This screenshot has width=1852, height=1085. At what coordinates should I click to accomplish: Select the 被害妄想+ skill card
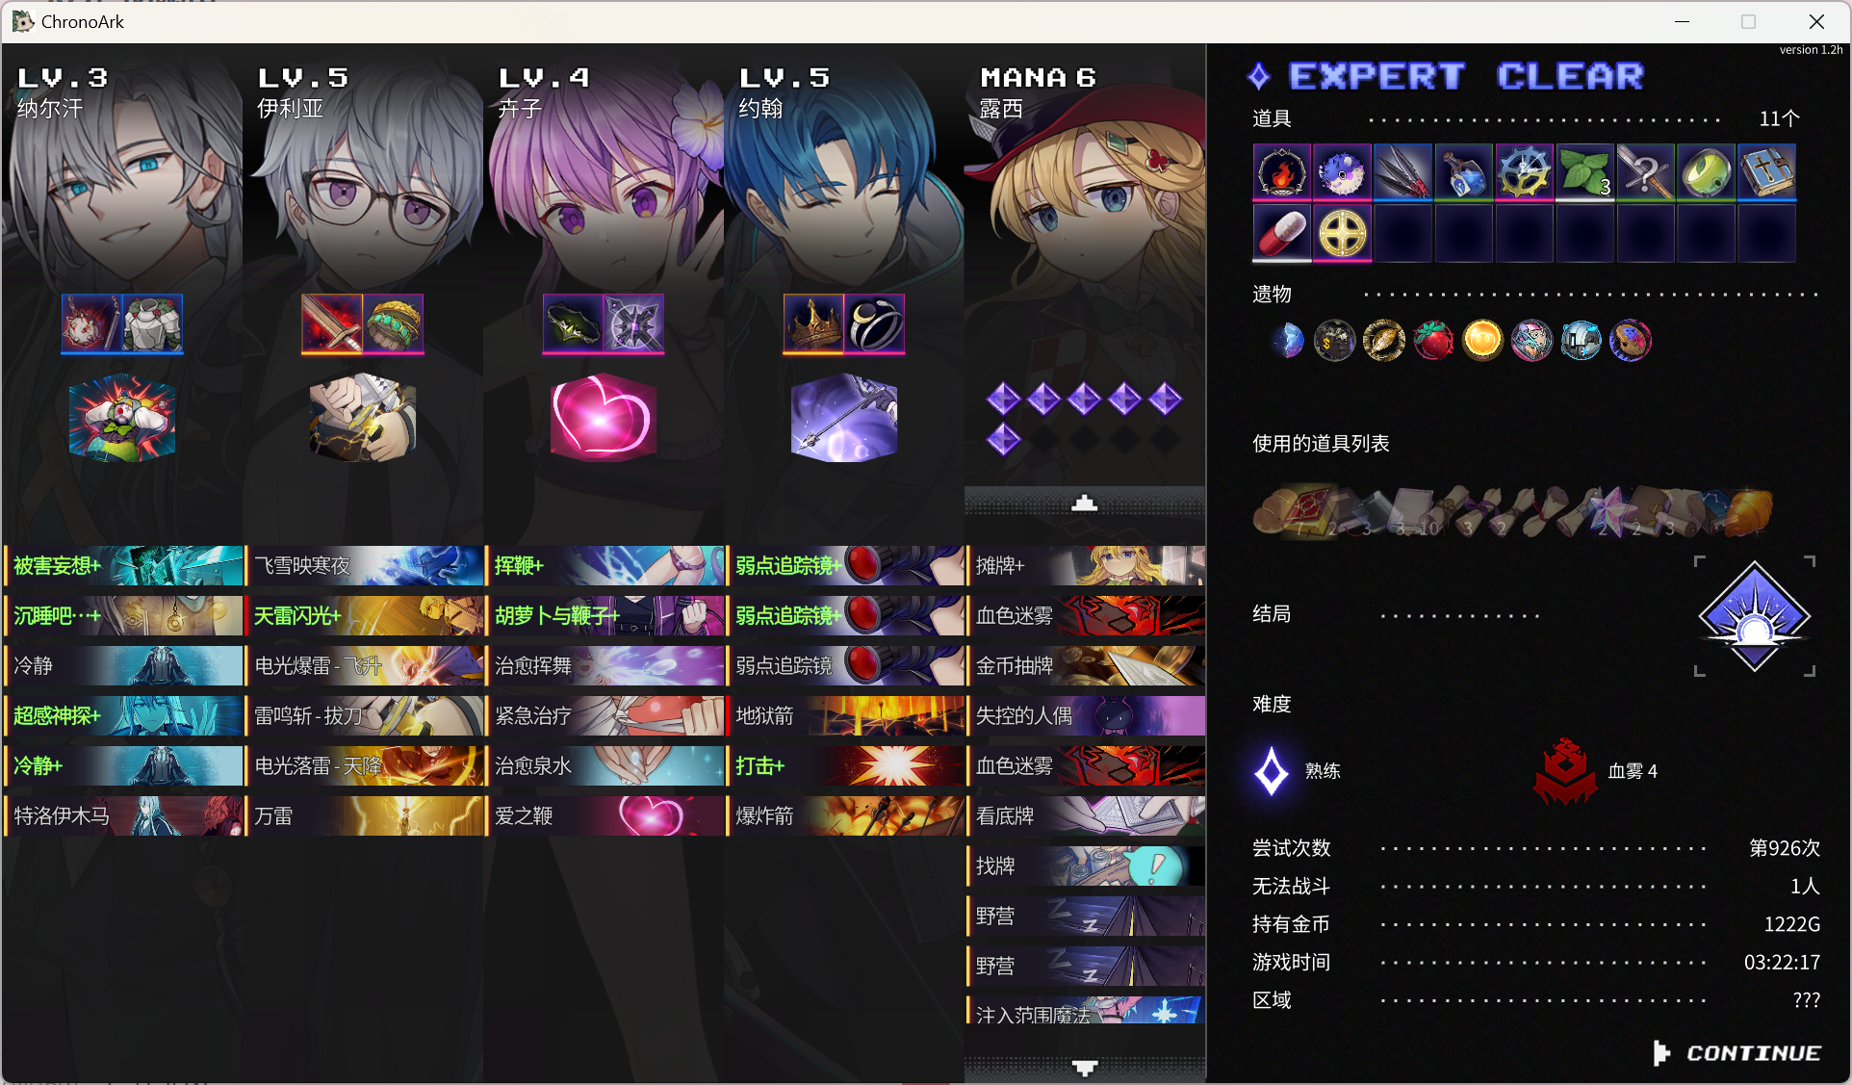124,566
